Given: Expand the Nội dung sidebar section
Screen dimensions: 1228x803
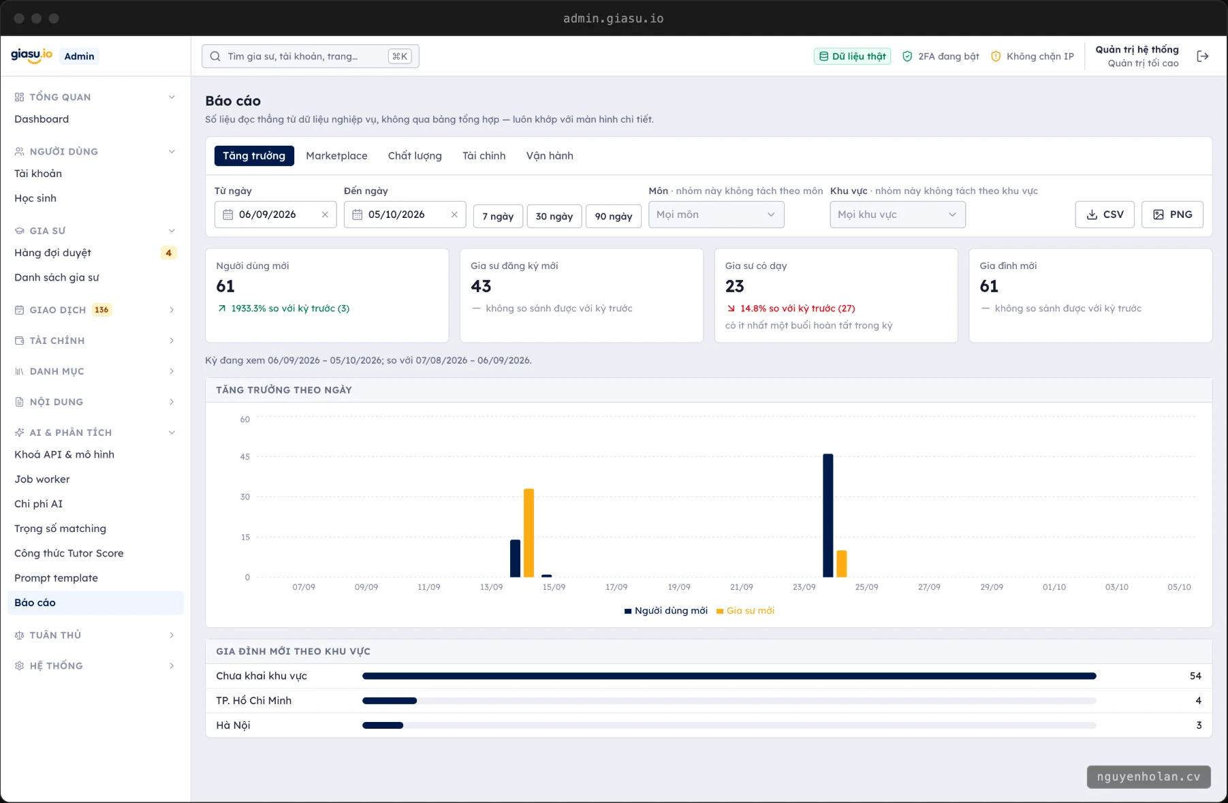Looking at the screenshot, I should pyautogui.click(x=95, y=402).
